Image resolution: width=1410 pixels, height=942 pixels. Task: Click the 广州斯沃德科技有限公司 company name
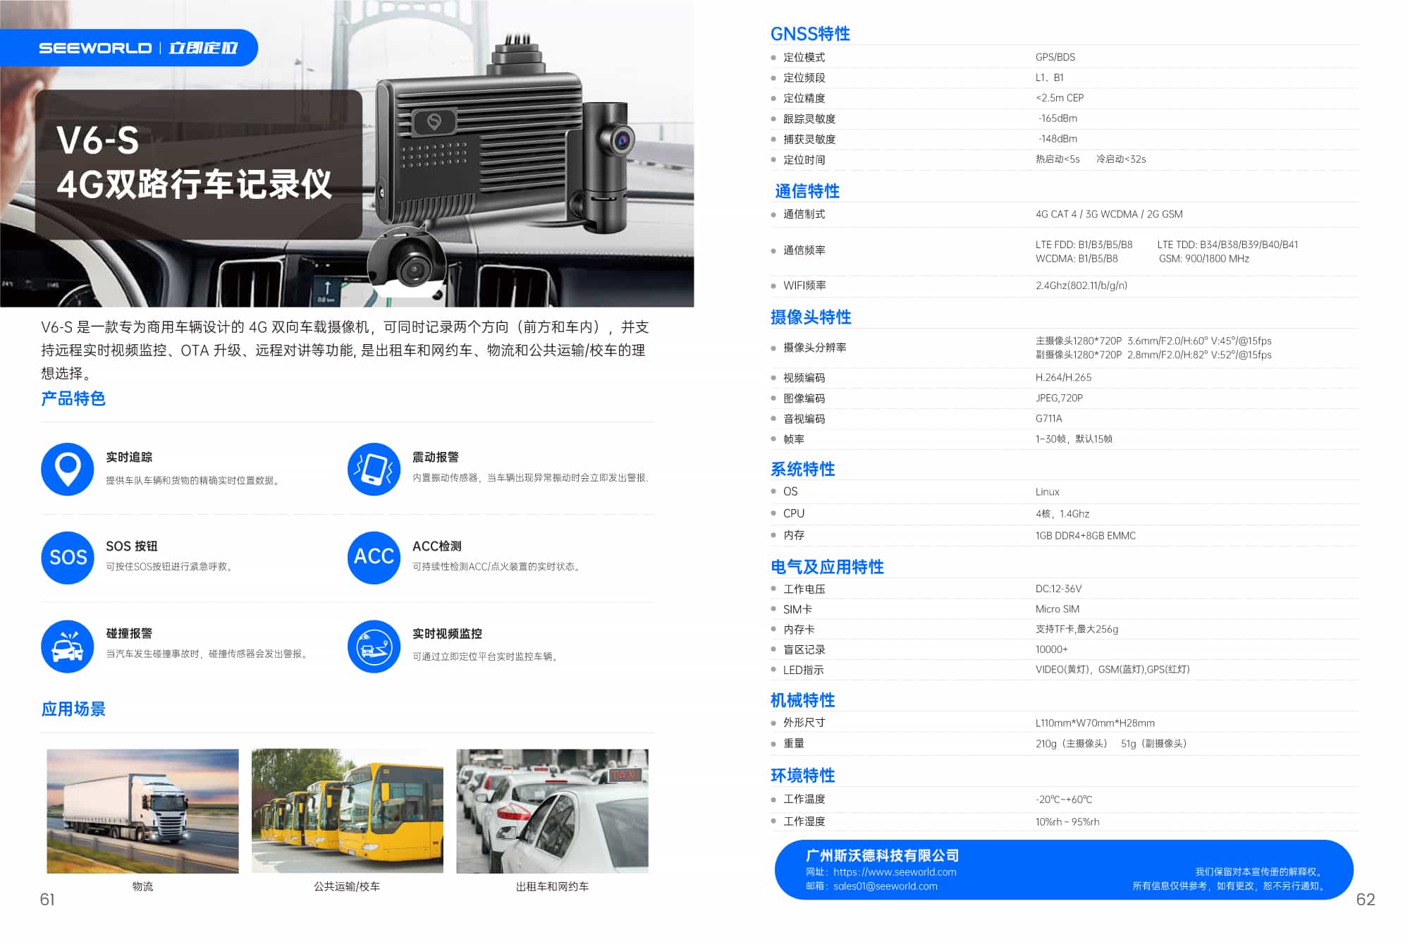coord(882,855)
